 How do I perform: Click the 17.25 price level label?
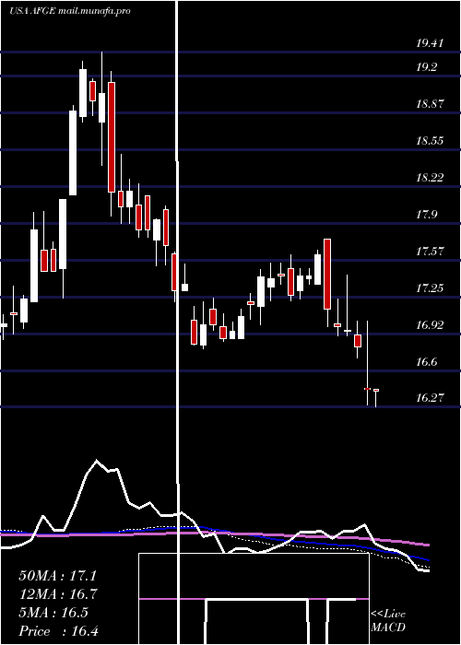click(x=431, y=287)
